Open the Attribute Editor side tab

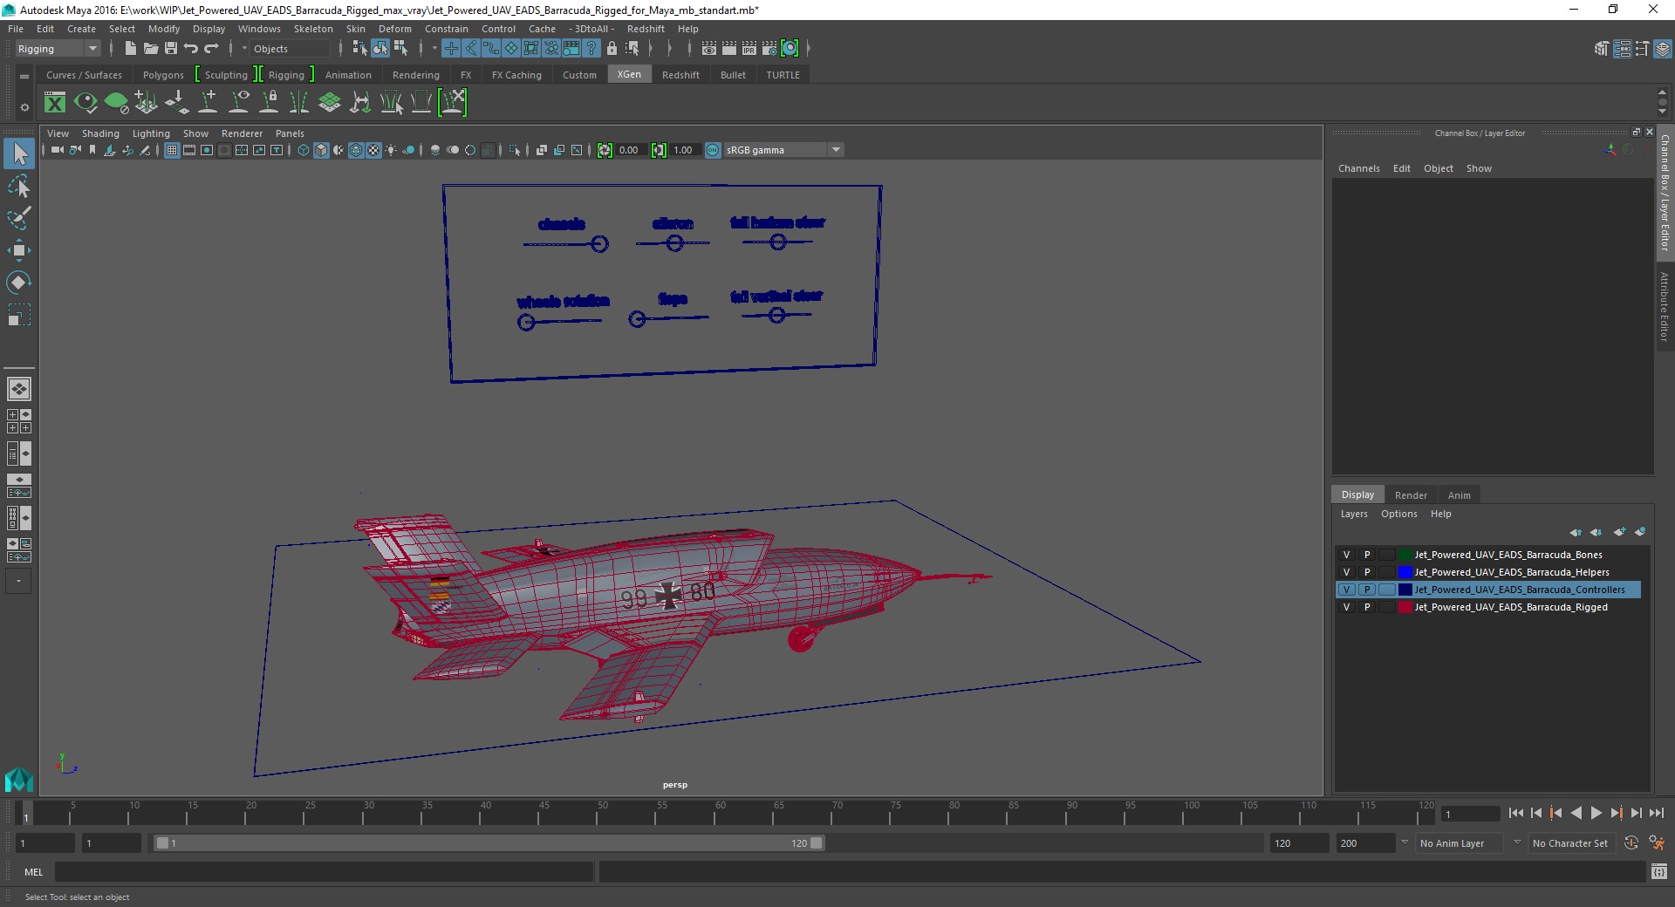[1665, 306]
